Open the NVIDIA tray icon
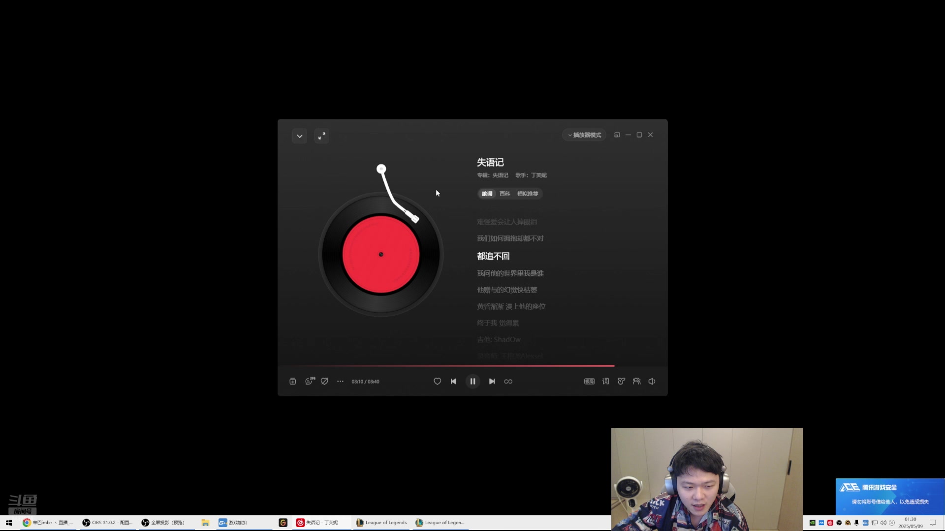 [x=812, y=523]
